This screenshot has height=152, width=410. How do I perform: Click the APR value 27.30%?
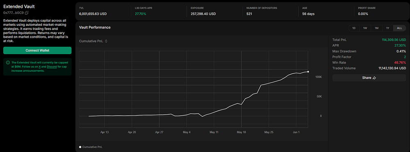(400, 45)
